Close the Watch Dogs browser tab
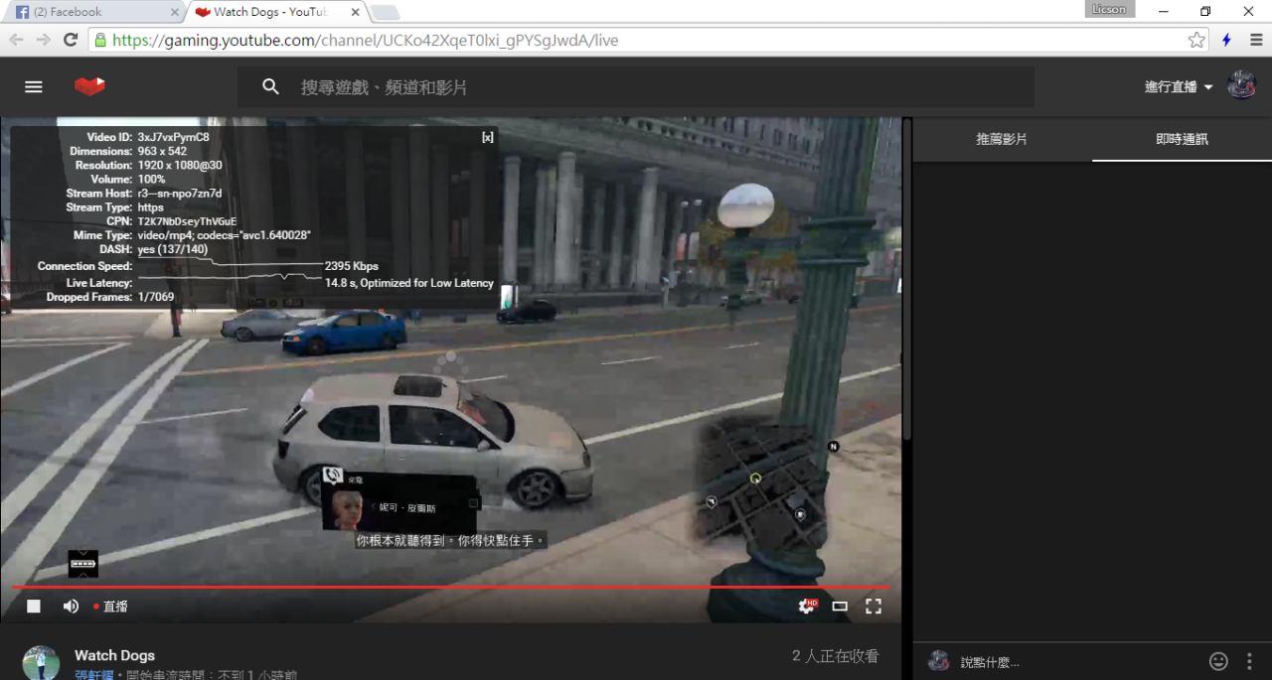Screen dimensions: 1272x680 (355, 12)
